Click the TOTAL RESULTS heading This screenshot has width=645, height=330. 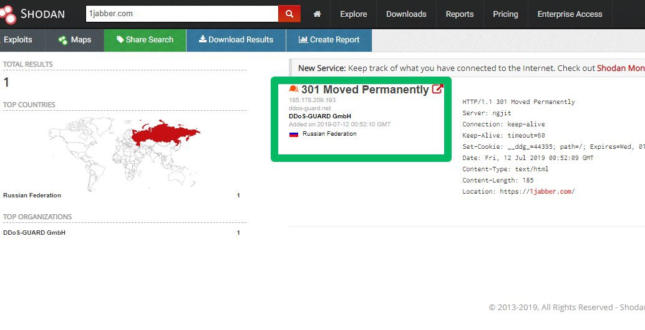28,64
